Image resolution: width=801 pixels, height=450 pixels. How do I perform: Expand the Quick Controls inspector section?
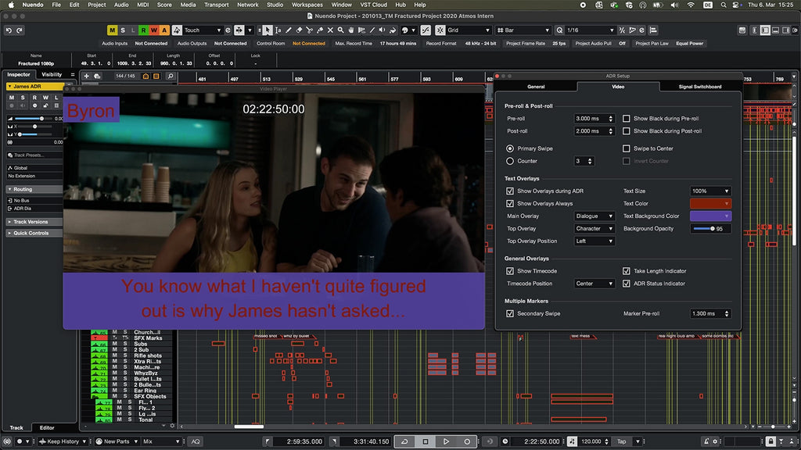pos(34,233)
